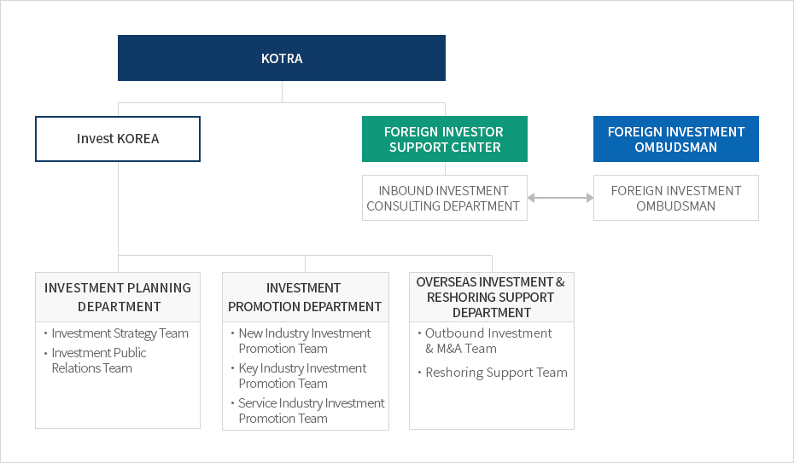Select the Invest KOREA box
The height and width of the screenshot is (463, 794).
(x=118, y=139)
